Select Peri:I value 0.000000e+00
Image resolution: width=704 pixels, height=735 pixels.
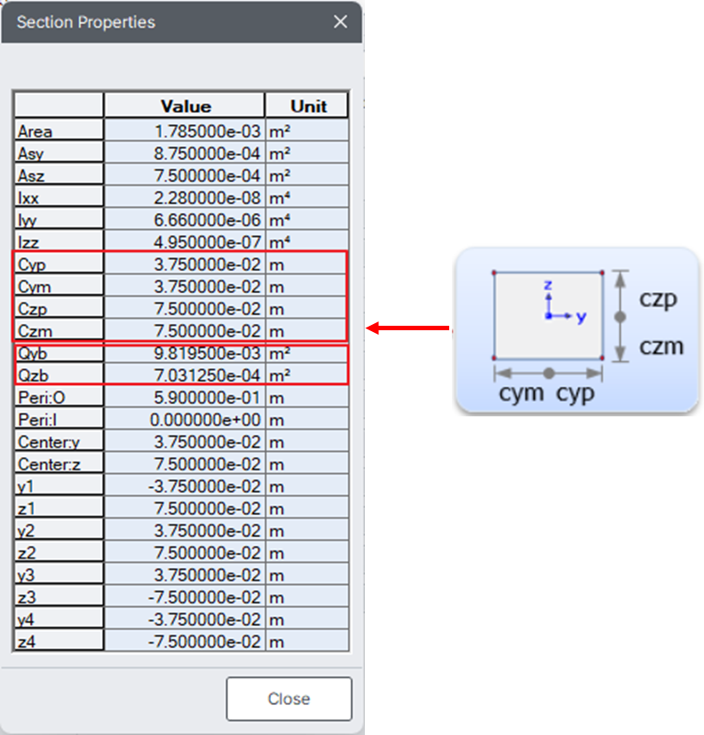[x=185, y=420]
